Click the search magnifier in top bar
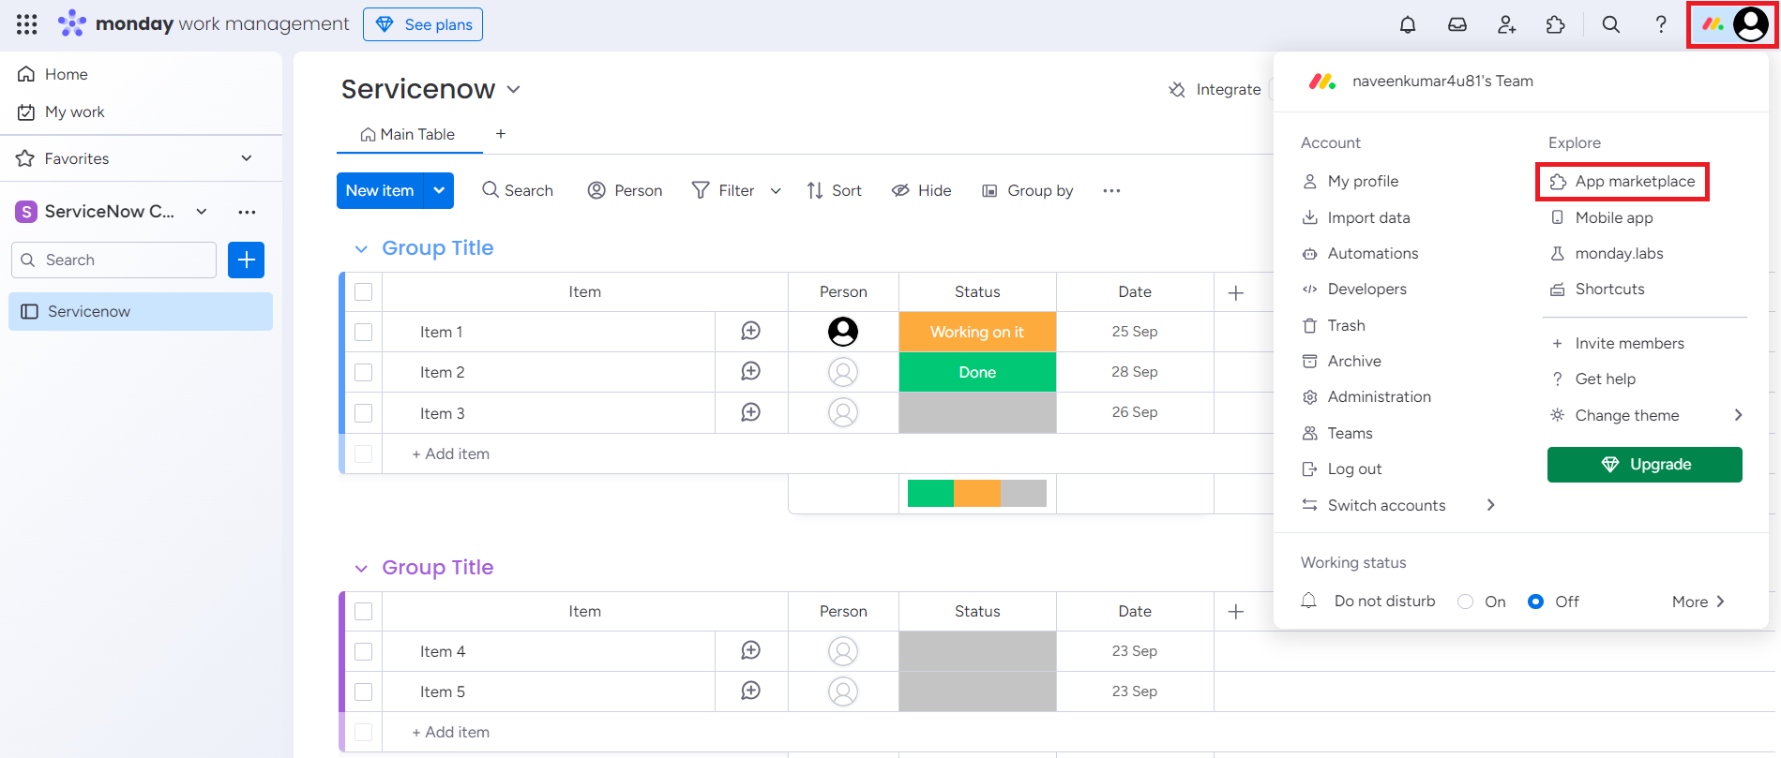 click(x=1611, y=24)
